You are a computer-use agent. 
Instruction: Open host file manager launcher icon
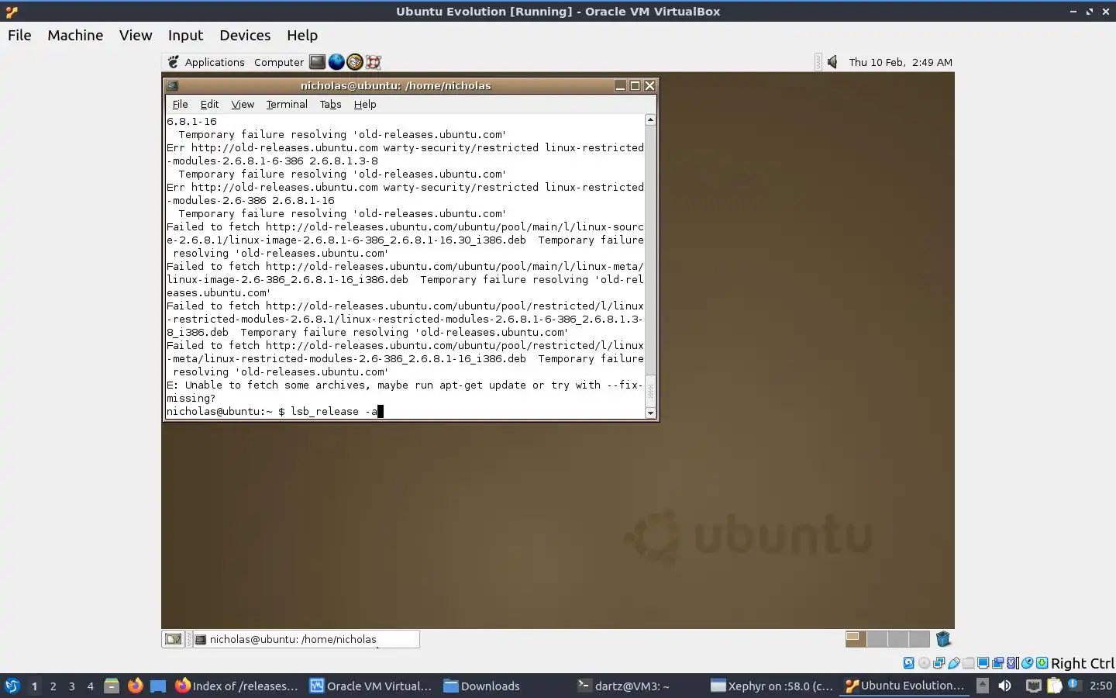tap(112, 686)
